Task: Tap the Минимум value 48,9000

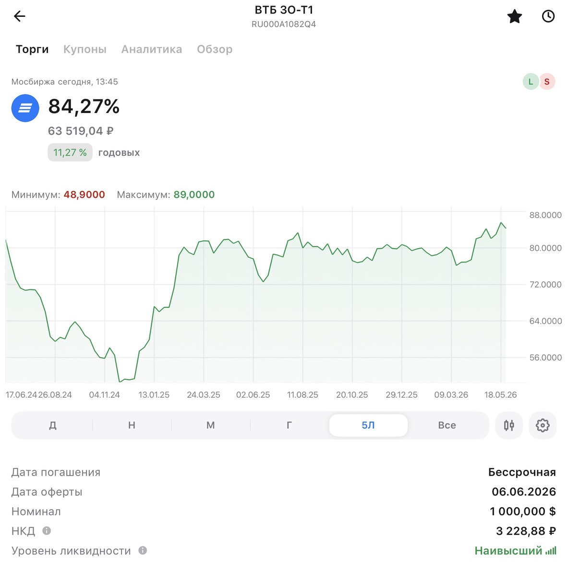Action: pyautogui.click(x=85, y=195)
